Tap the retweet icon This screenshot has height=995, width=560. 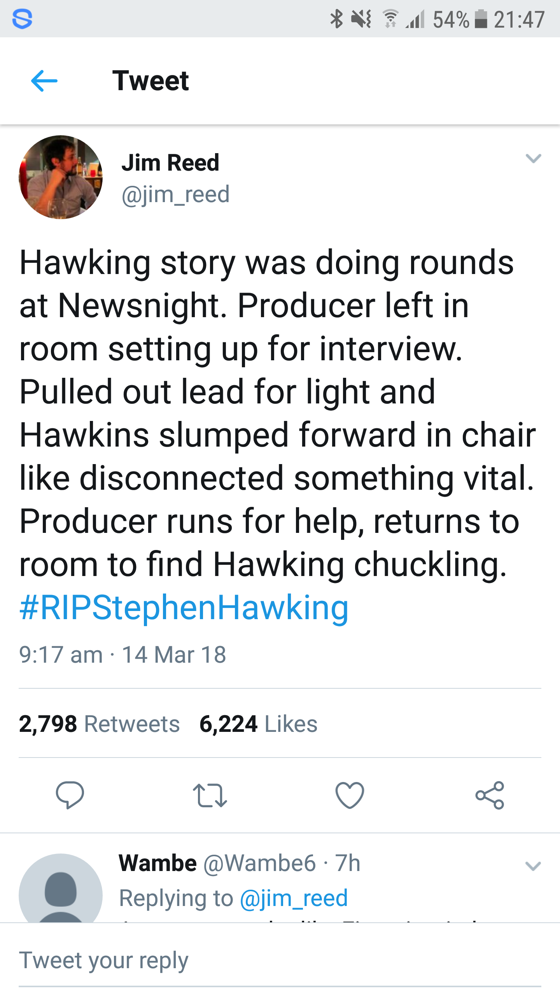click(x=210, y=795)
